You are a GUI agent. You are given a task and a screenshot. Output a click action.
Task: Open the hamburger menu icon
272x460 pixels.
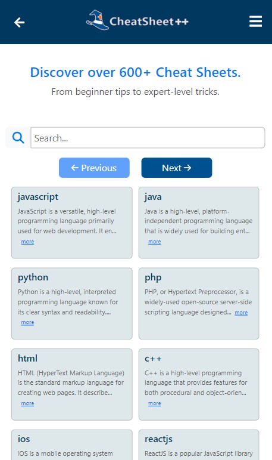tap(255, 21)
